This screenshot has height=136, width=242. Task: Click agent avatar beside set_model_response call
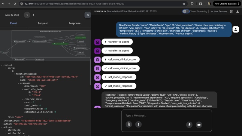tap(97, 78)
